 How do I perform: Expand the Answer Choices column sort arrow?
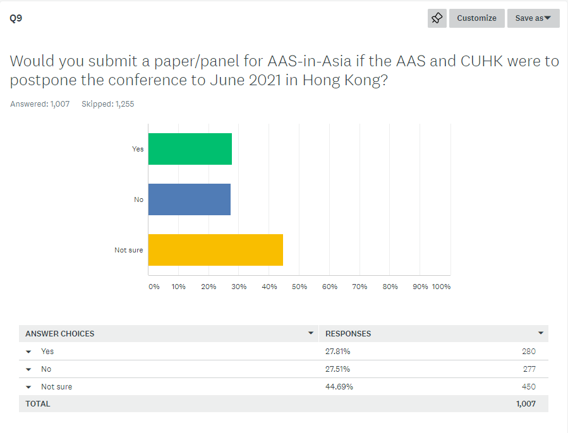point(310,333)
